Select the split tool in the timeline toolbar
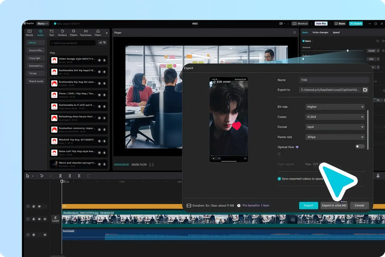 pyautogui.click(x=60, y=176)
